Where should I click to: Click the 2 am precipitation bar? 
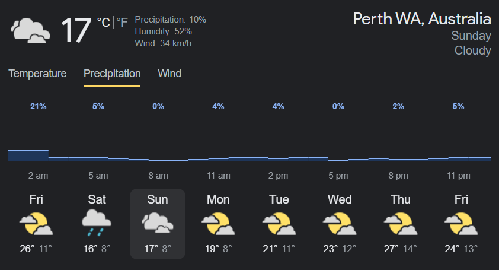pyautogui.click(x=28, y=155)
